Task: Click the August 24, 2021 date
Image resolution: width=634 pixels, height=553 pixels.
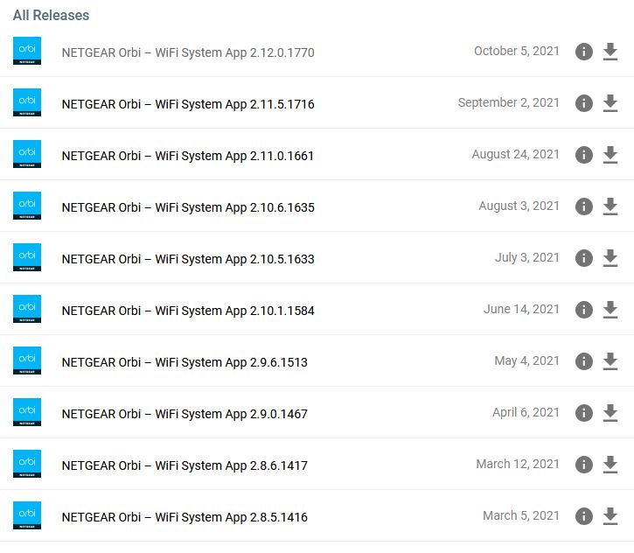Action: 516,155
